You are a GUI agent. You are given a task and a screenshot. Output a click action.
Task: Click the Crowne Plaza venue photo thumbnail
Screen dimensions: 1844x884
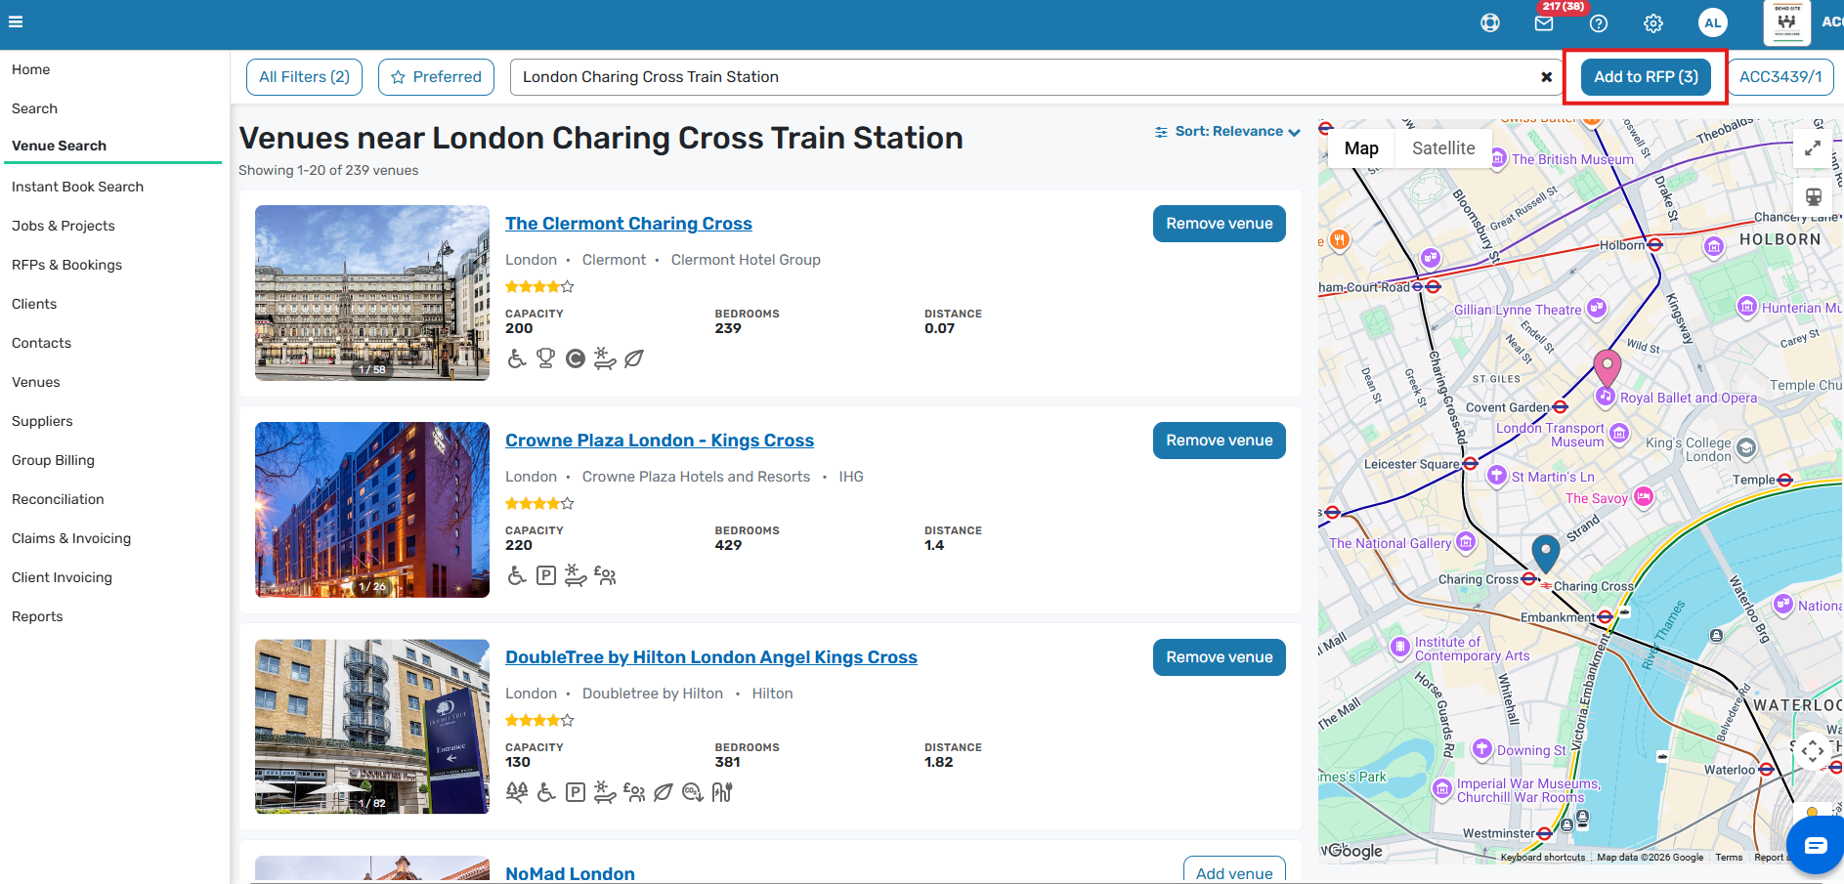372,510
